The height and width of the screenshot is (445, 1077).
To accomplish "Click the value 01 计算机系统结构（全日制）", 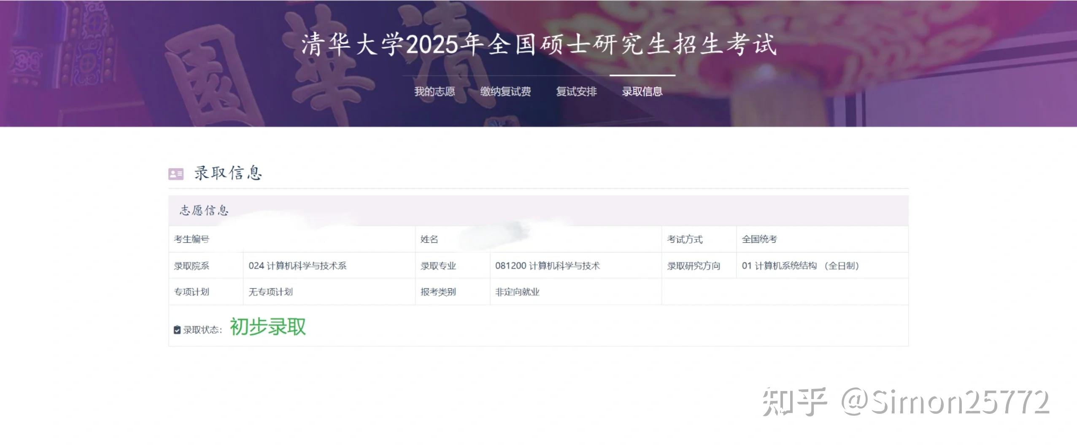I will [800, 266].
